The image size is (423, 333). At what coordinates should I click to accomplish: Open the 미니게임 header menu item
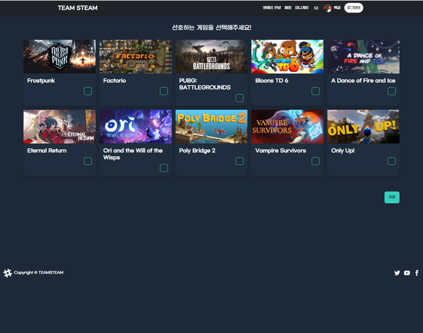click(x=301, y=8)
